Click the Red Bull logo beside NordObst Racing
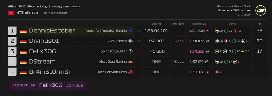This screenshot has width=272, height=96. point(130,62)
